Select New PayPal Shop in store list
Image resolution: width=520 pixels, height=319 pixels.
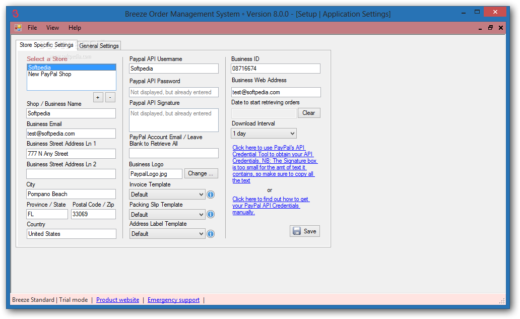72,74
